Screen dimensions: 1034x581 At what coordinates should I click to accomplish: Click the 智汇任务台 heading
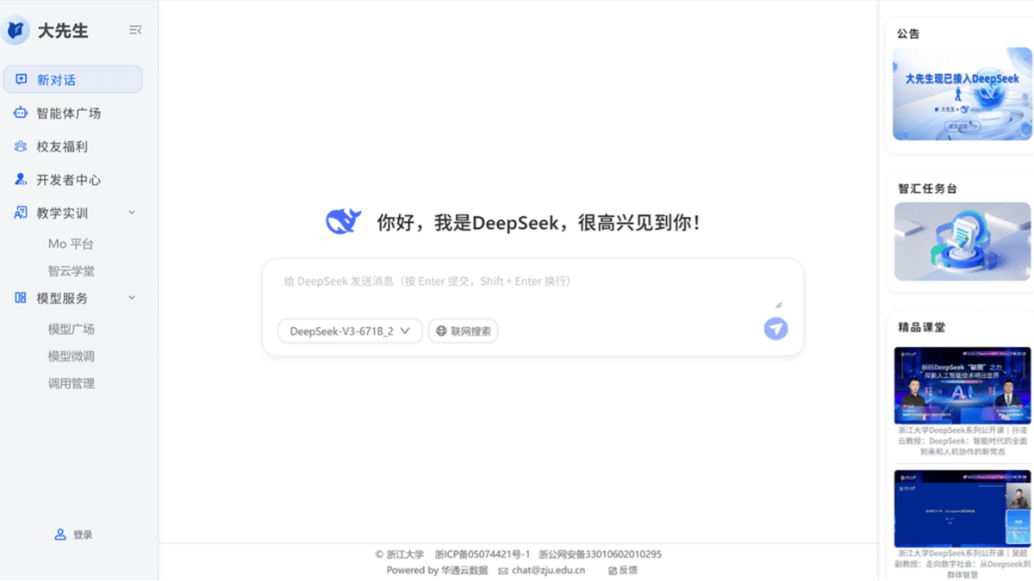[x=927, y=189]
